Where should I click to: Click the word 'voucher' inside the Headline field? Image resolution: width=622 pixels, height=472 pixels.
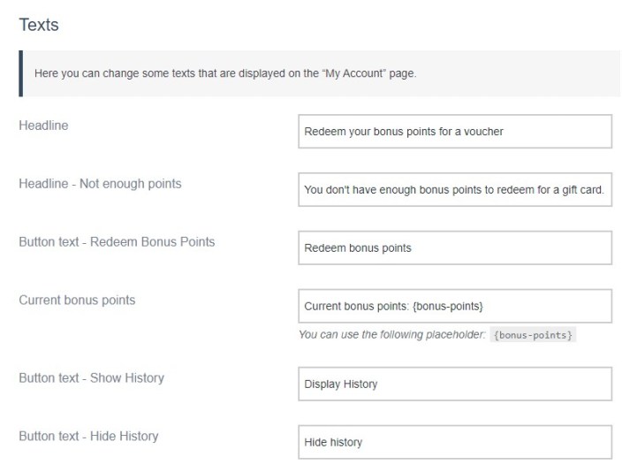coord(483,131)
